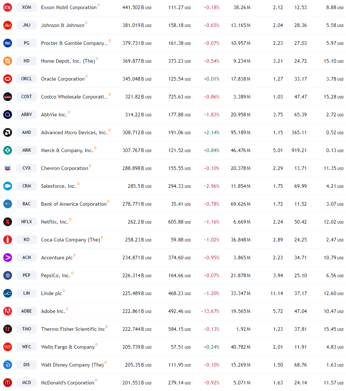Image resolution: width=346 pixels, height=391 pixels.
Task: Click the Home Depot logo icon
Action: [8, 61]
